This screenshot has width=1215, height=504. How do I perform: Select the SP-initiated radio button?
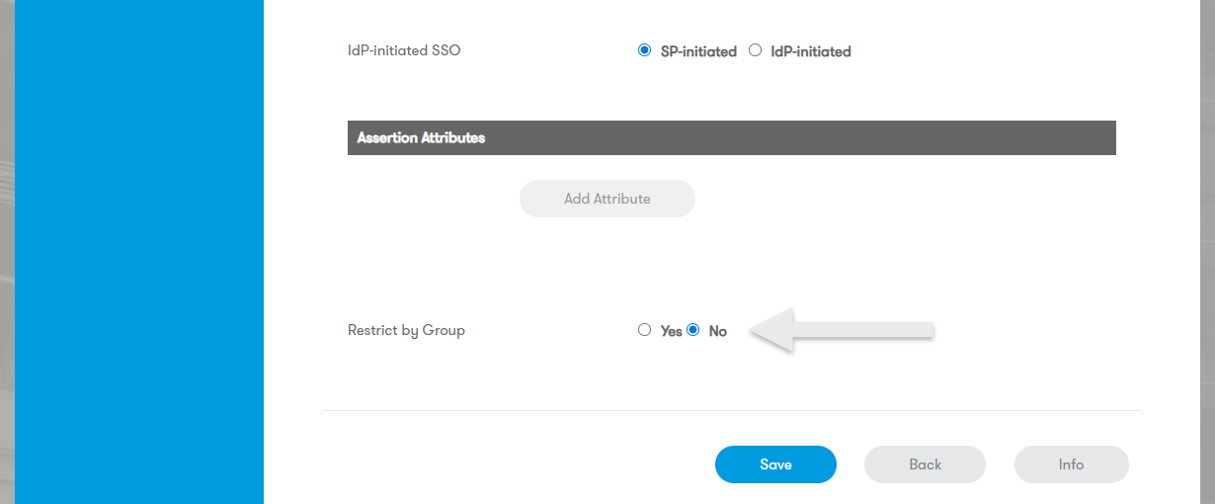tap(645, 50)
